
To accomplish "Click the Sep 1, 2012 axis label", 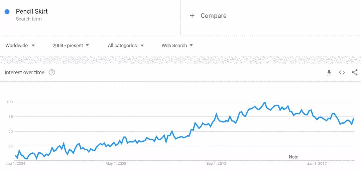I will [216, 164].
